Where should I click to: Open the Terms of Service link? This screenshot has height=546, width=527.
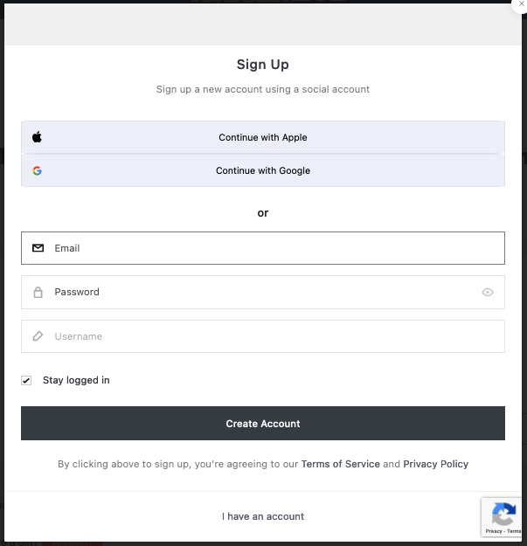(x=340, y=464)
